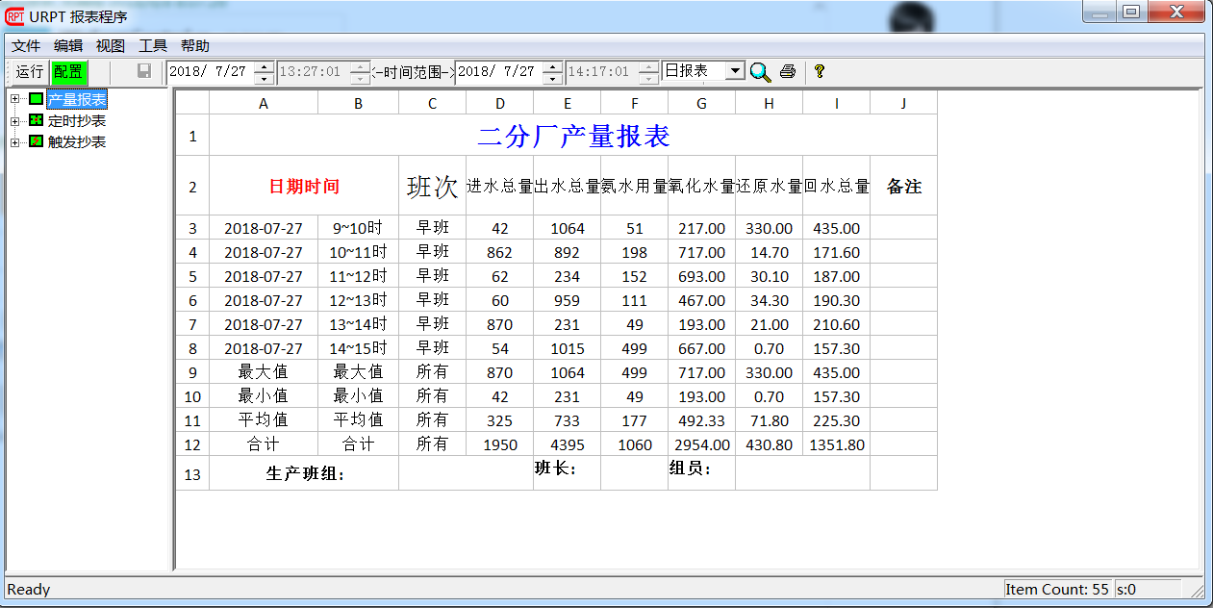1213x608 pixels.
Task: Click the 定时抄表 tree node icon
Action: [36, 120]
